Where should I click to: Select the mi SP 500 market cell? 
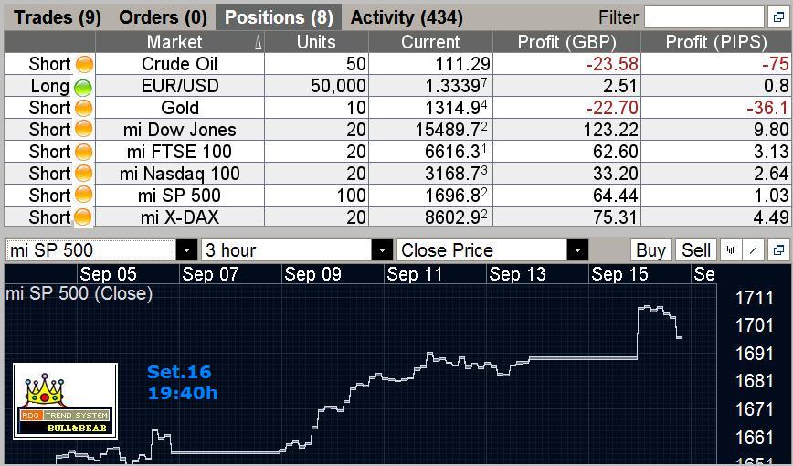pos(180,196)
